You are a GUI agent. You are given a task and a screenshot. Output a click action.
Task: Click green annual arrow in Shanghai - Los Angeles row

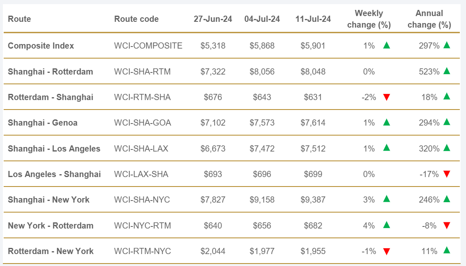pyautogui.click(x=446, y=148)
